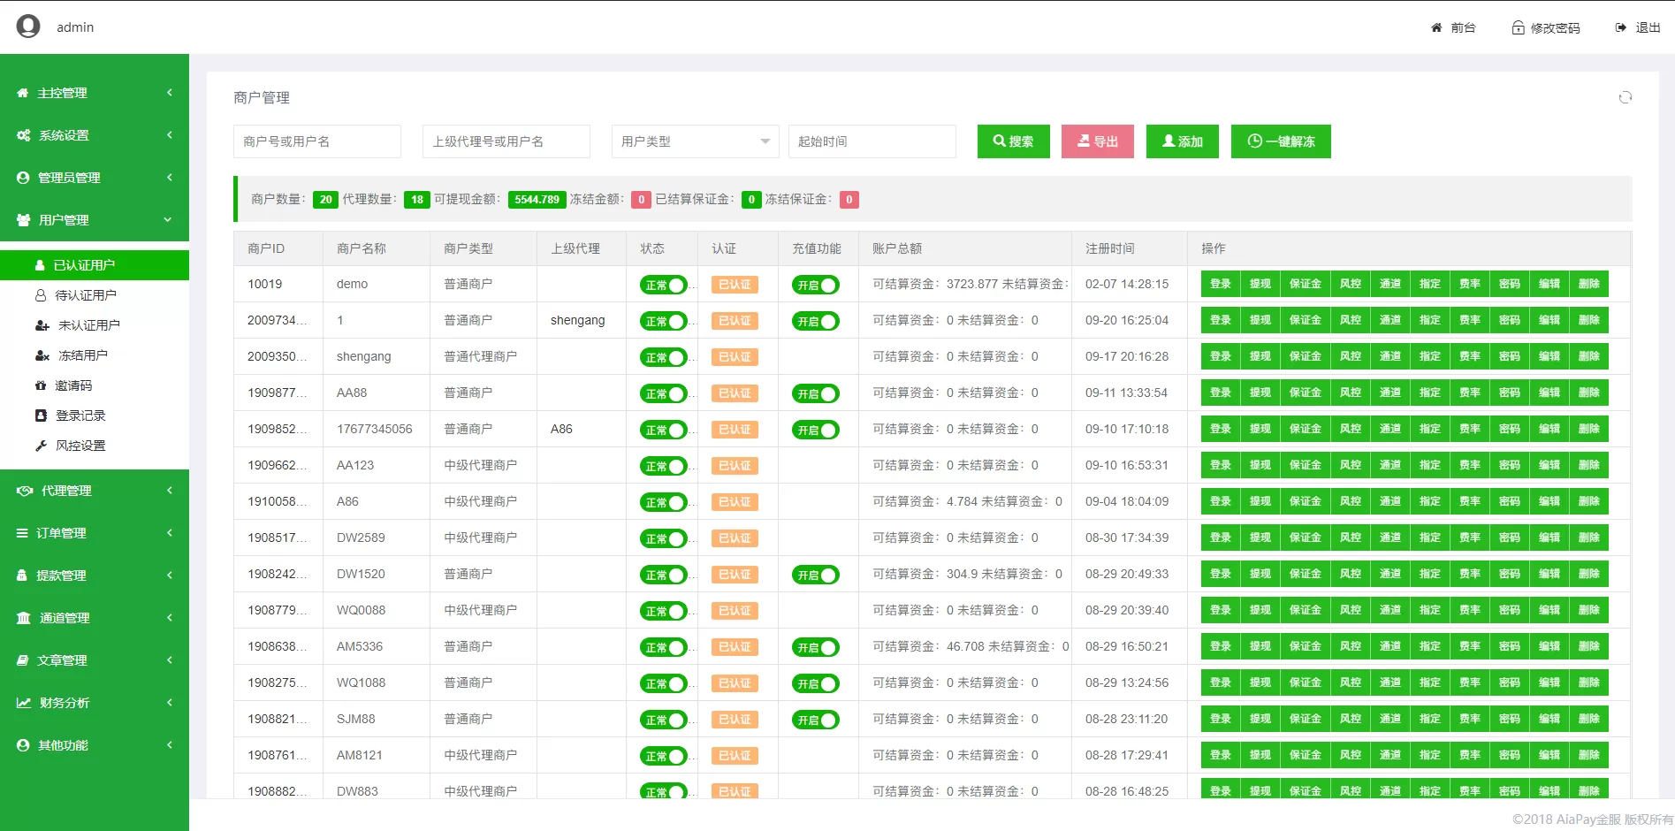The height and width of the screenshot is (831, 1675).
Task: Toggle 正常 status switch for shengang merchant
Action: [x=663, y=357]
